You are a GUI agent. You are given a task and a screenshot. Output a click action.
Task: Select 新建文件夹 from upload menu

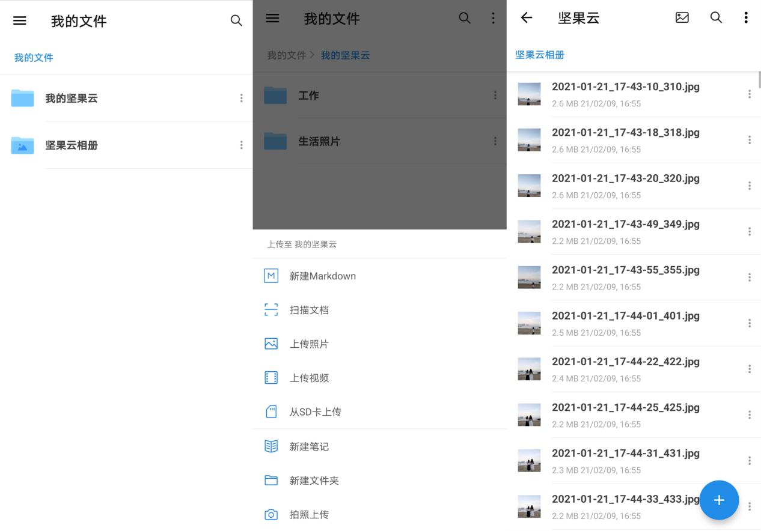[380, 481]
